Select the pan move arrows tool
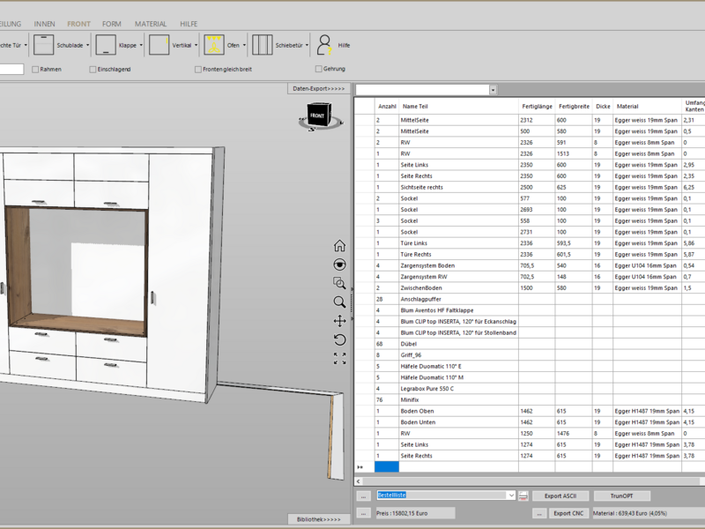The width and height of the screenshot is (705, 529). [339, 321]
